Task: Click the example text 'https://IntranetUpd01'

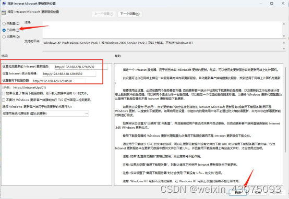Action: click(30, 88)
